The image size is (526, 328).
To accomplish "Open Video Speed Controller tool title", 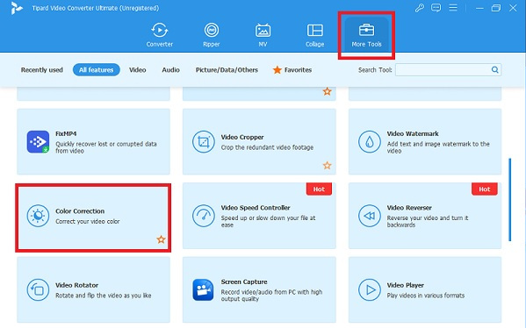I will (256, 208).
